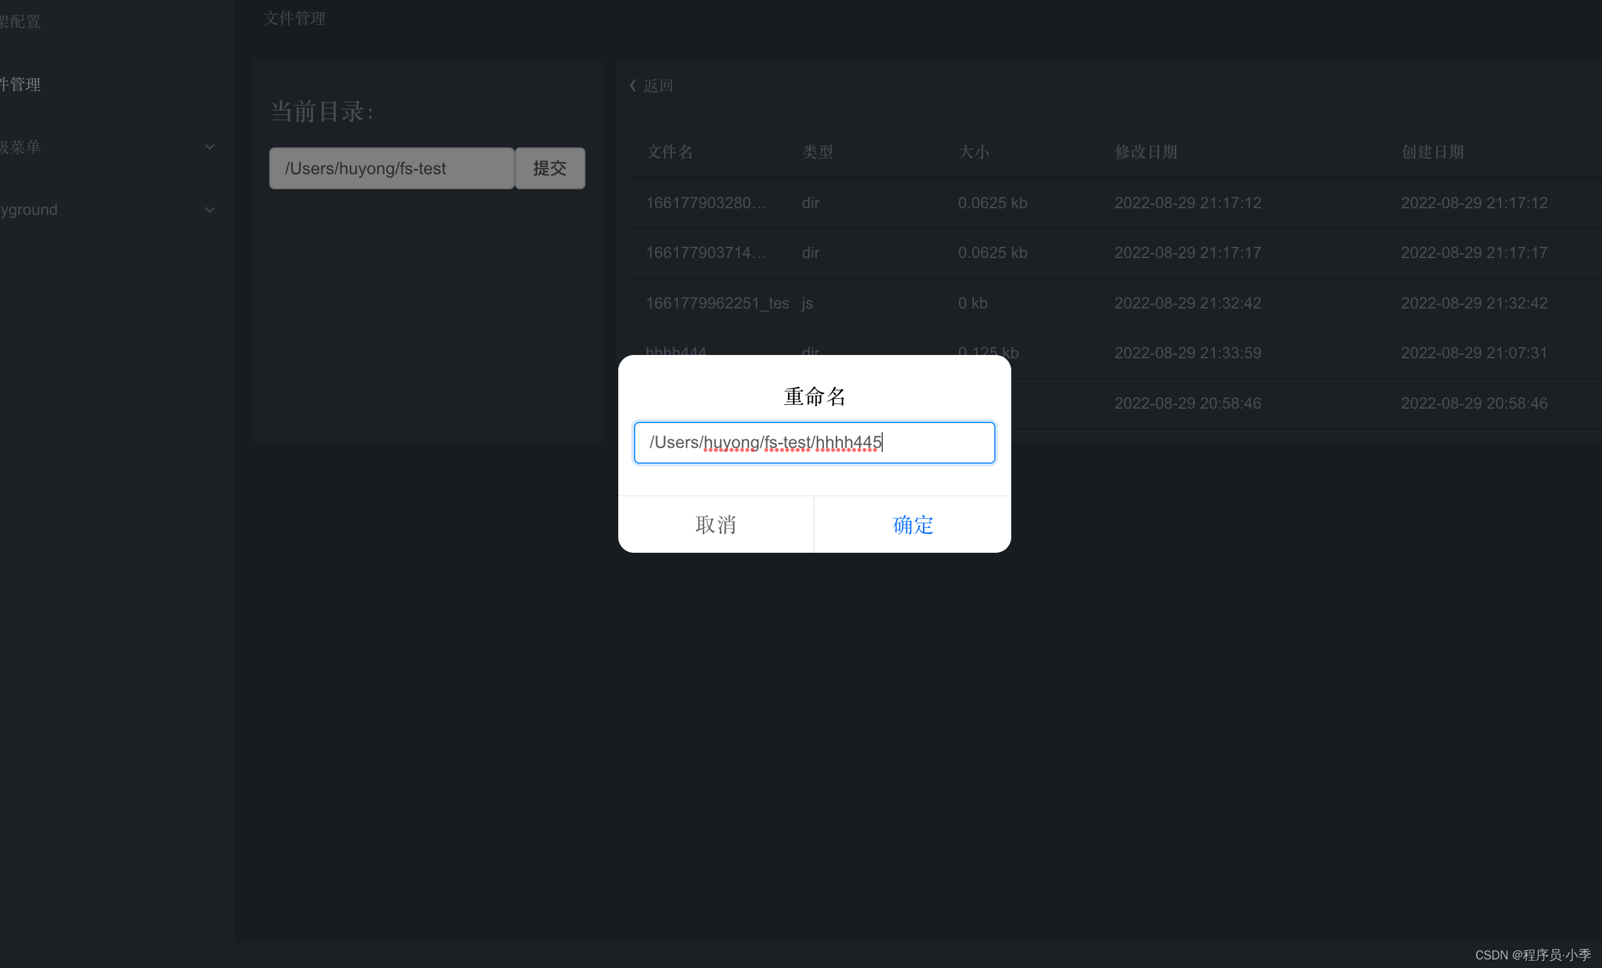Screen dimensions: 1602x968
Task: Open 架配置 sidebar menu item
Action: 20,22
